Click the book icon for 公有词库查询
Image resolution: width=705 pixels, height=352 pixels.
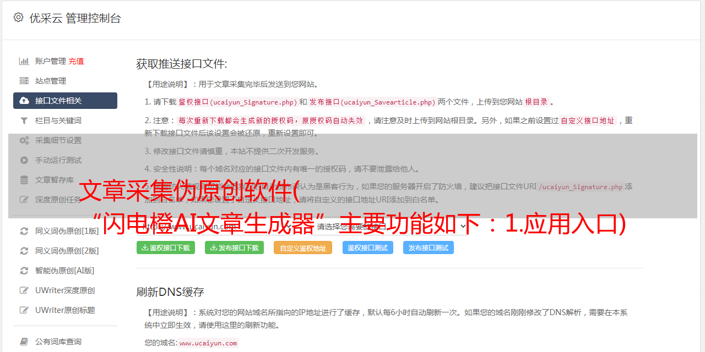point(24,342)
